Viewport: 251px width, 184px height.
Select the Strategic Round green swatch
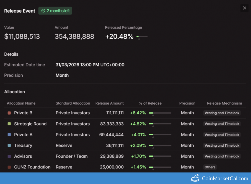point(9,124)
